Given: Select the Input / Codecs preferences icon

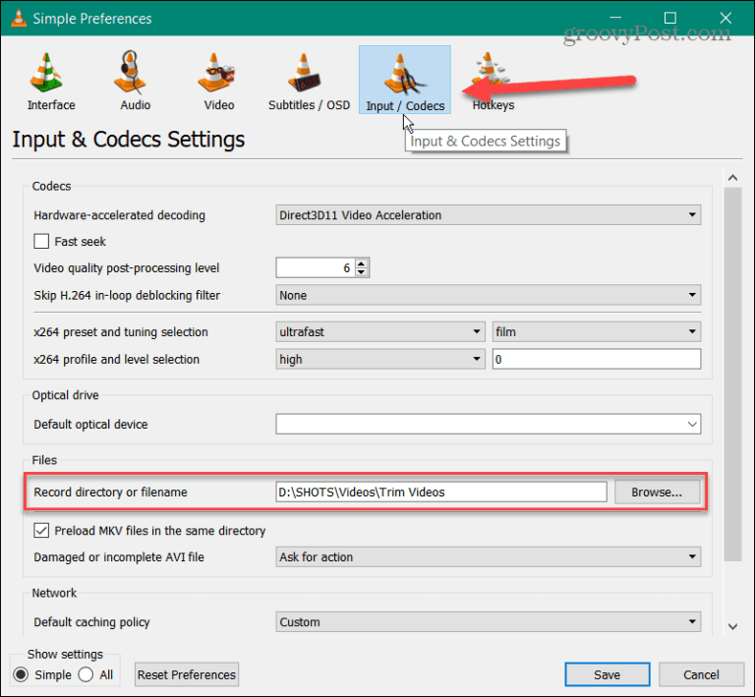Looking at the screenshot, I should pos(404,80).
